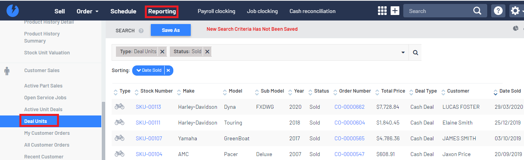Click the lightning bolt app logo

click(12, 11)
